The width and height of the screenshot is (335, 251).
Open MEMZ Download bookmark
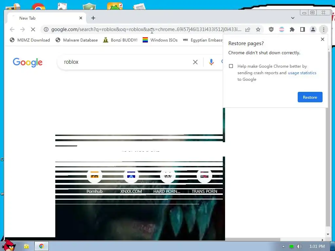click(30, 40)
